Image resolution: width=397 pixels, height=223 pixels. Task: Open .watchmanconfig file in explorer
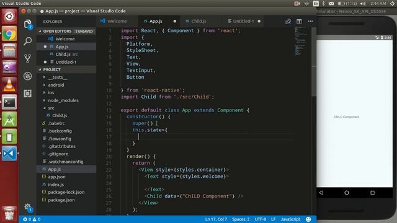point(66,162)
